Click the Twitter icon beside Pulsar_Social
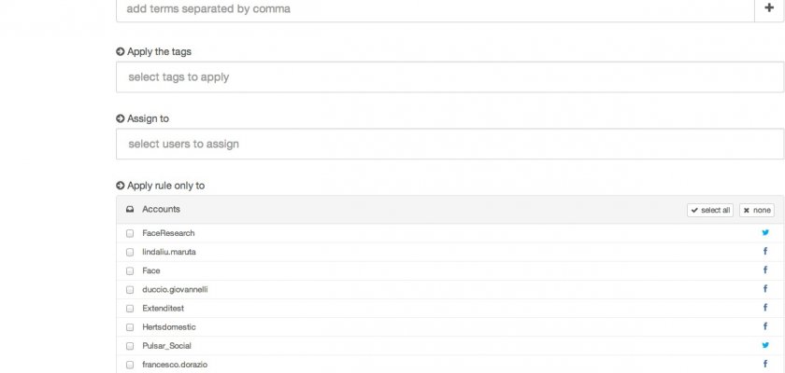The height and width of the screenshot is (373, 785). pyautogui.click(x=765, y=345)
